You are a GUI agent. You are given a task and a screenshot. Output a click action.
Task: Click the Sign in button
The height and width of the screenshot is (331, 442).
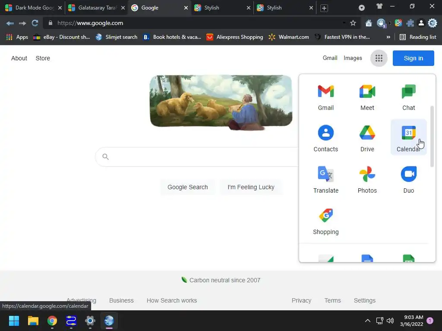click(x=413, y=58)
